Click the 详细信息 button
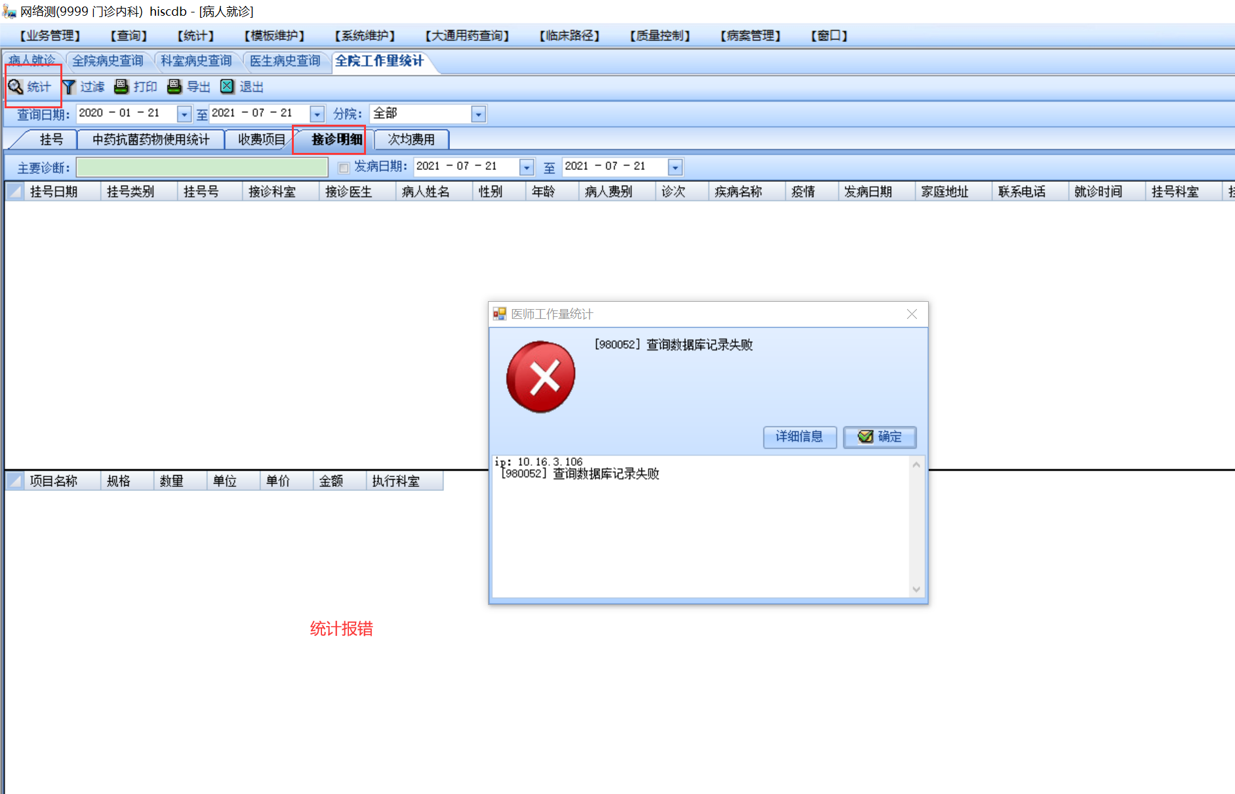The height and width of the screenshot is (794, 1235). (800, 437)
